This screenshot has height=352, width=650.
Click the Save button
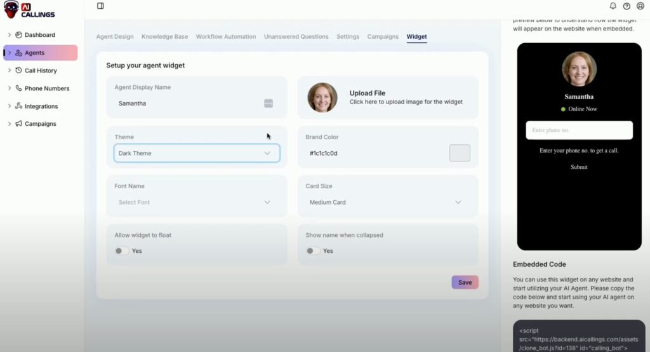465,283
